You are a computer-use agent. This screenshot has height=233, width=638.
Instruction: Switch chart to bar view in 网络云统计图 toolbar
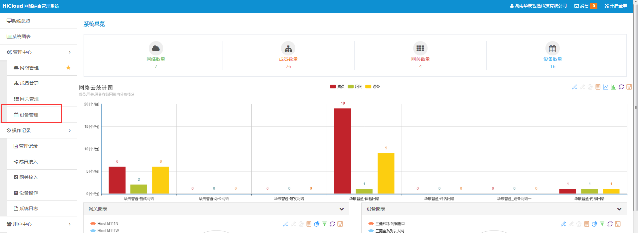(613, 87)
